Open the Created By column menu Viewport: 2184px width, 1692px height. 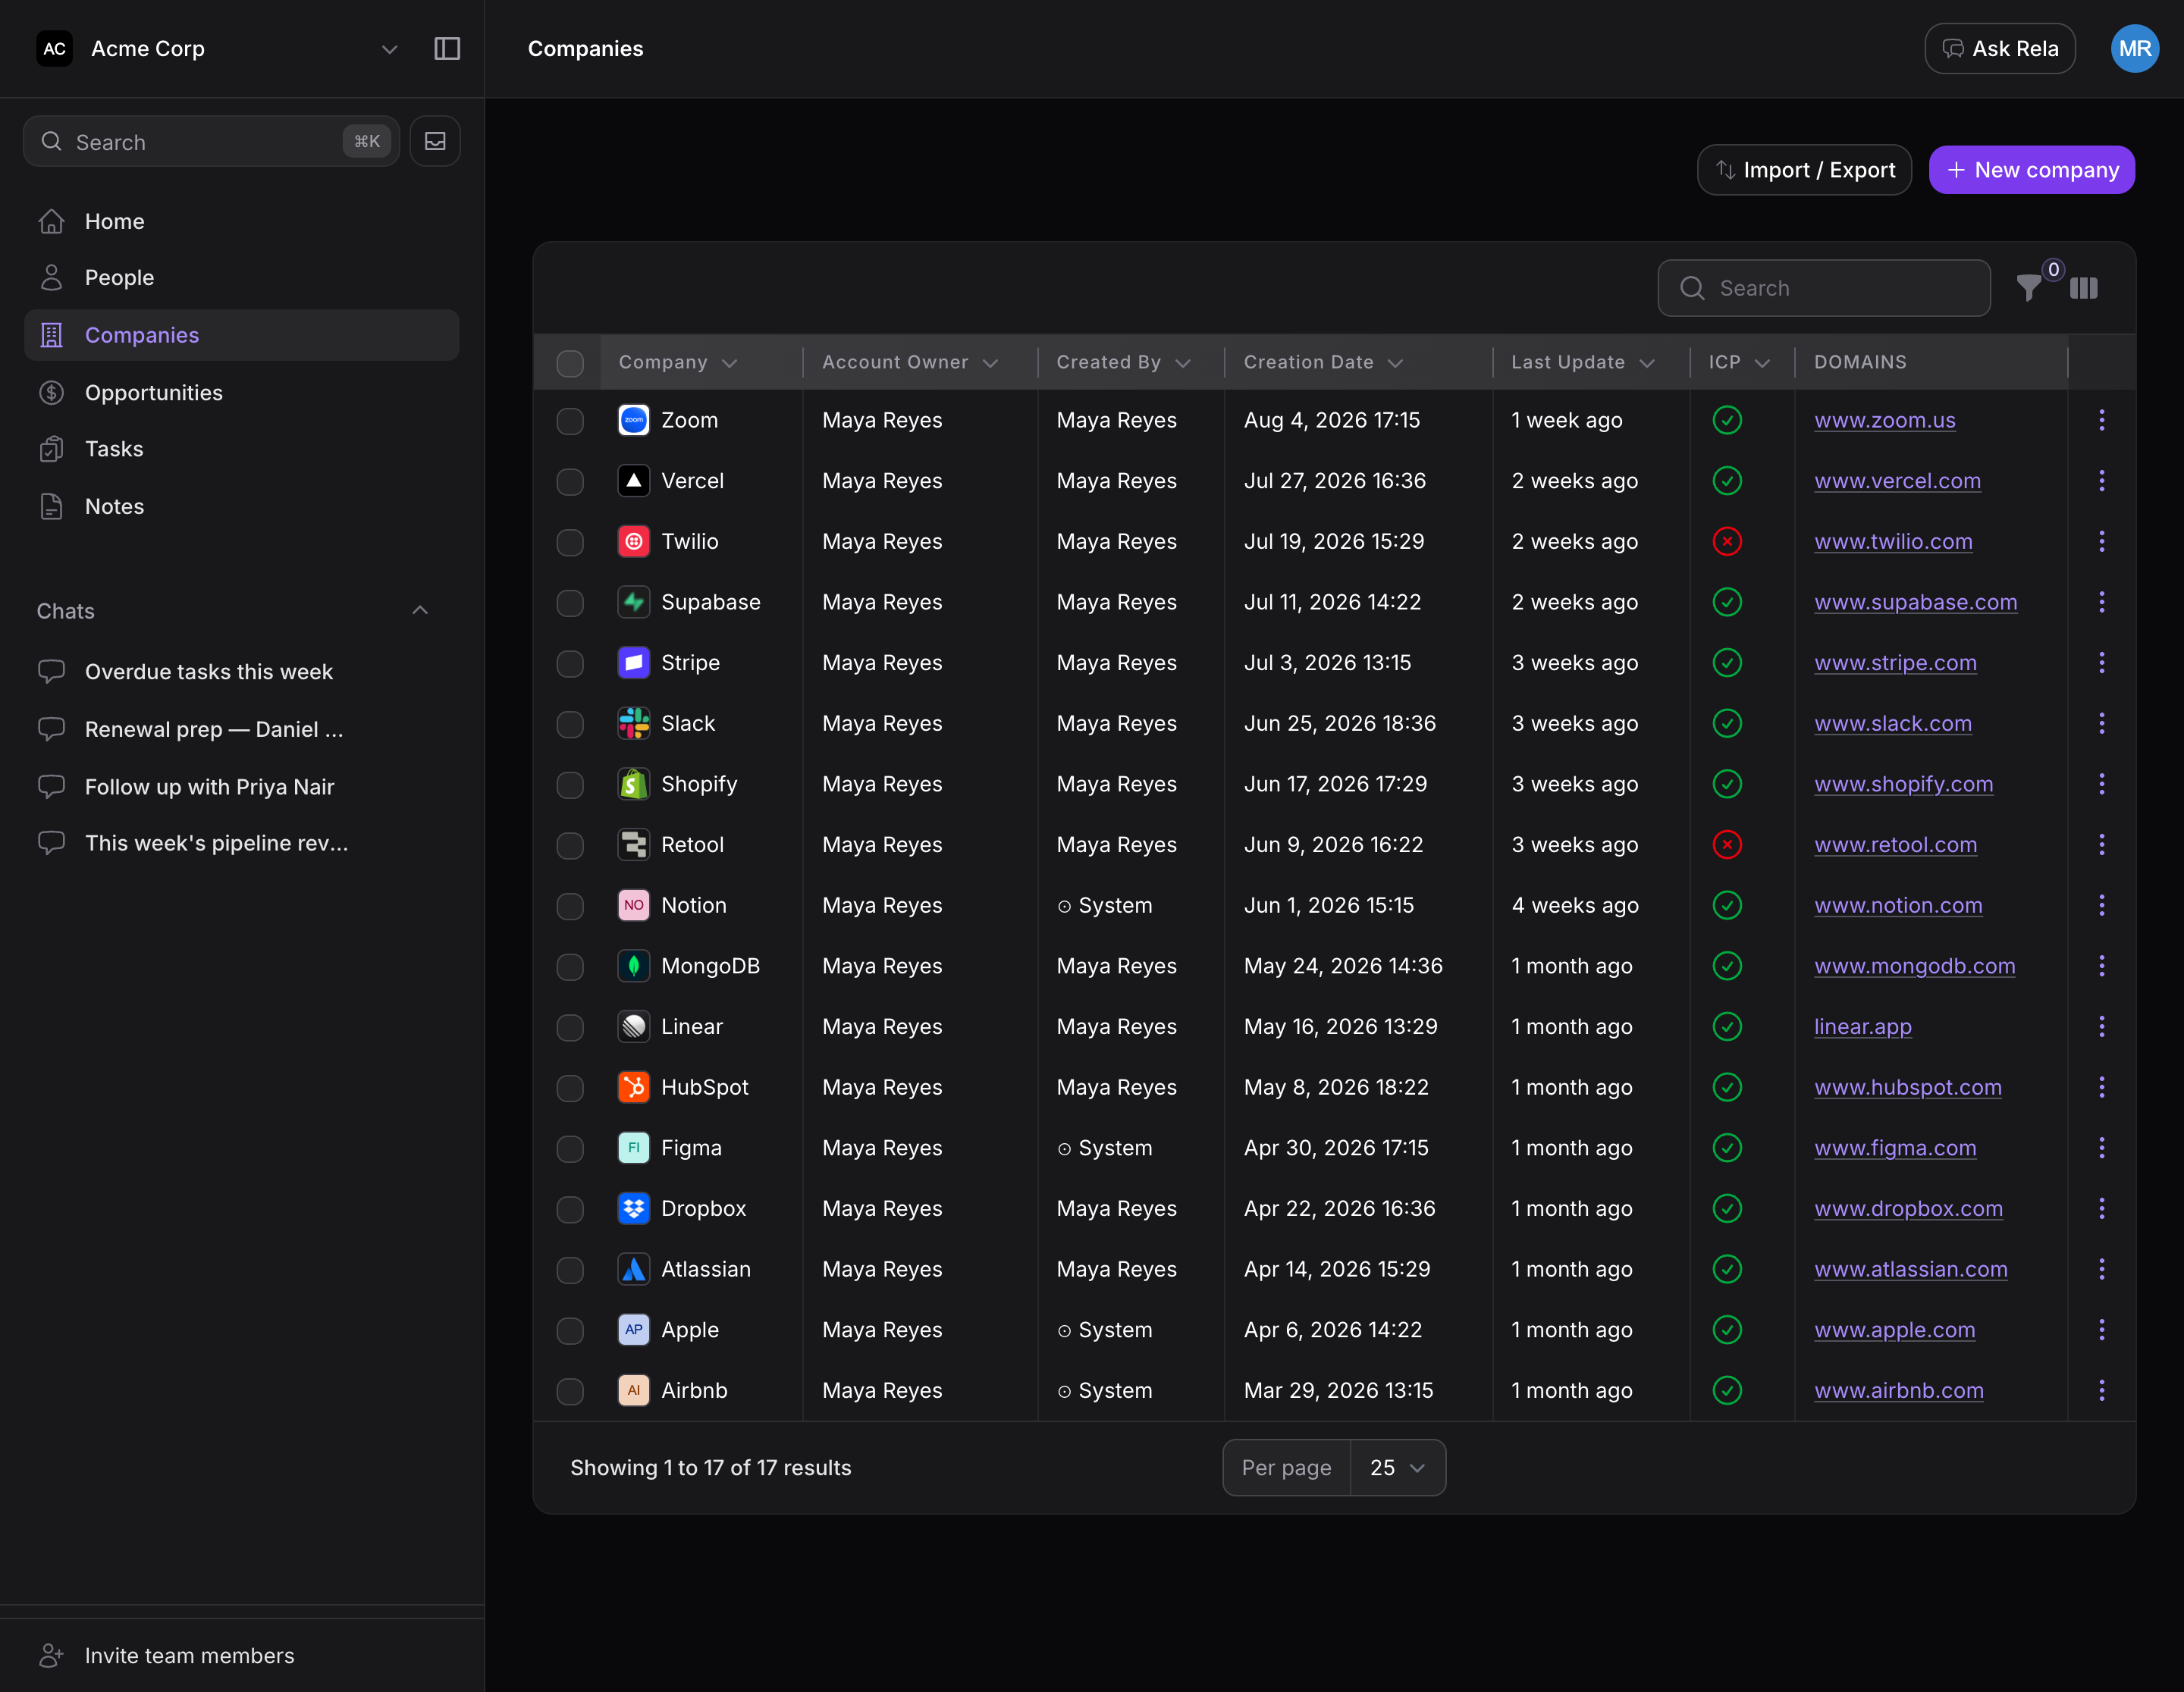(x=1183, y=363)
